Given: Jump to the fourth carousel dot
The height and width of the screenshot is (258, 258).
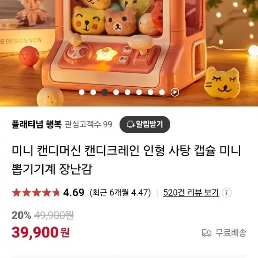Looking at the screenshot, I should (x=116, y=92).
